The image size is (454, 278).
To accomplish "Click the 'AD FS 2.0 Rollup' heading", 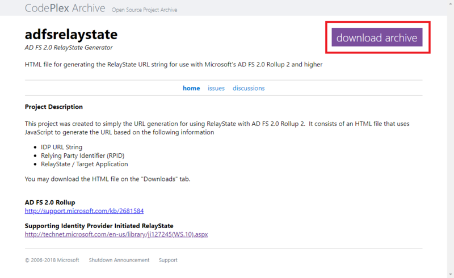I will click(50, 203).
